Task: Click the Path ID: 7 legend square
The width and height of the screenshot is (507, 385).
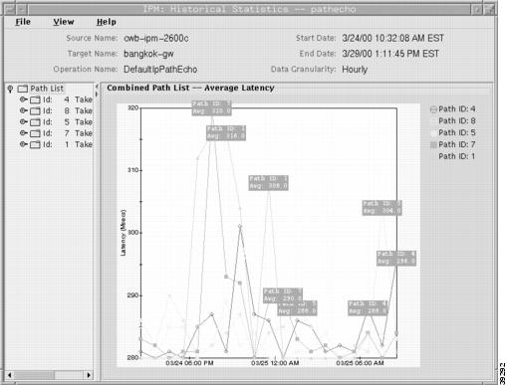Action: [x=433, y=144]
